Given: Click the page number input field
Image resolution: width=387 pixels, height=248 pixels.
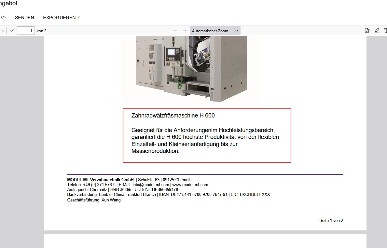Looking at the screenshot, I should click(x=26, y=31).
